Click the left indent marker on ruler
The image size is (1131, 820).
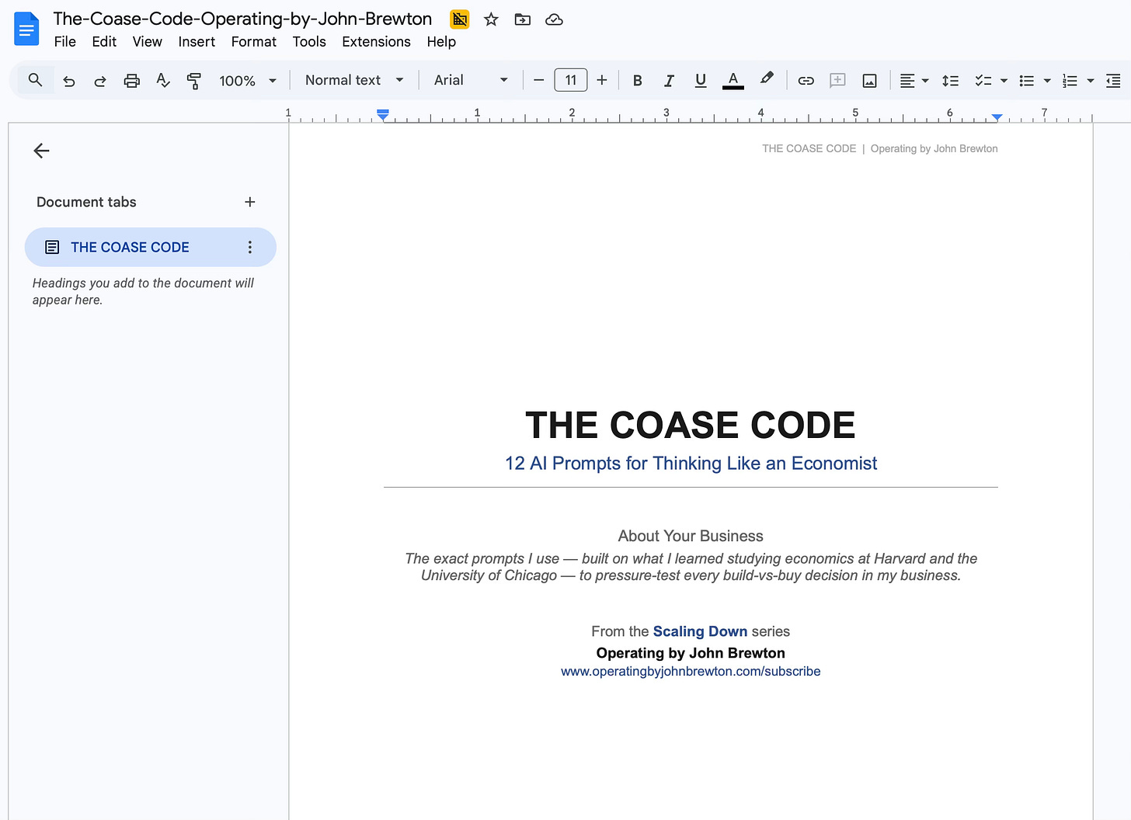(383, 115)
